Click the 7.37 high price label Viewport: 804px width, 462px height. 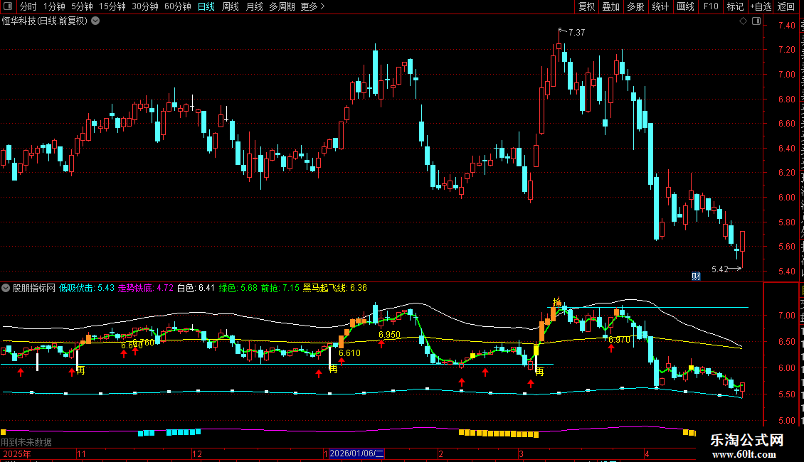pyautogui.click(x=576, y=32)
